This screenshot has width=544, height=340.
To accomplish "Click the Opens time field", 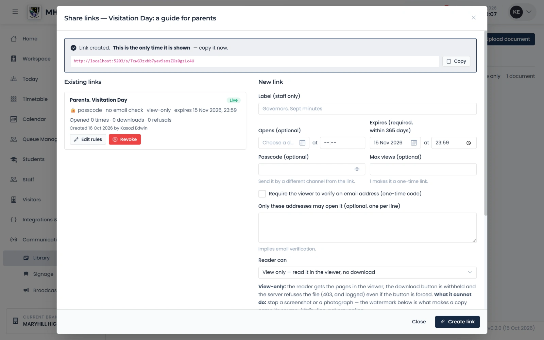I will tap(342, 143).
